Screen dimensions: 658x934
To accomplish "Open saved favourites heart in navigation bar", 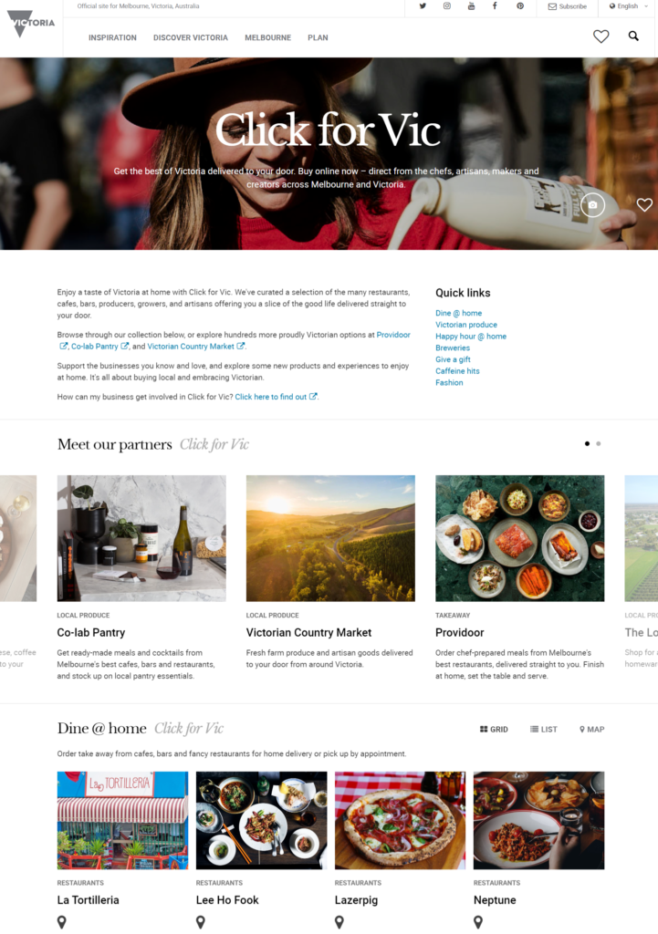I will pyautogui.click(x=601, y=36).
